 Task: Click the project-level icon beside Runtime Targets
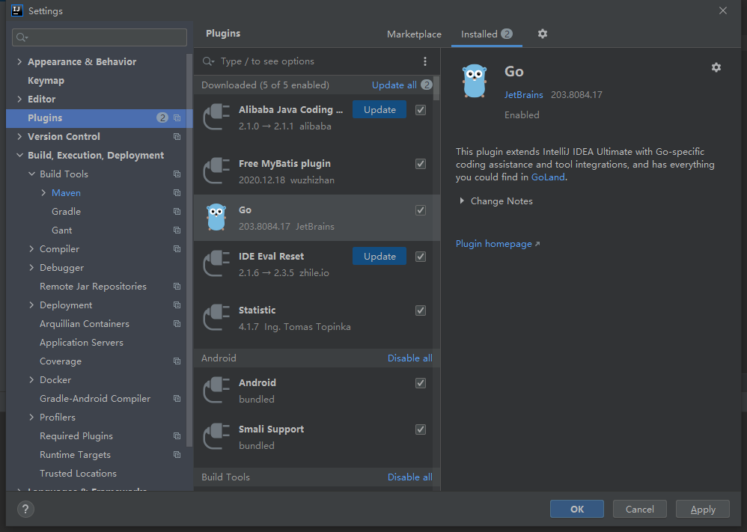pyautogui.click(x=177, y=454)
